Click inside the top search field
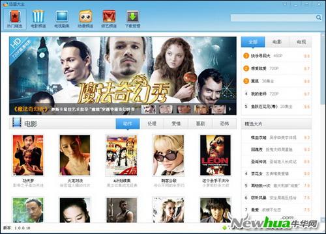Screen dimensions: 326x234 click(x=273, y=18)
